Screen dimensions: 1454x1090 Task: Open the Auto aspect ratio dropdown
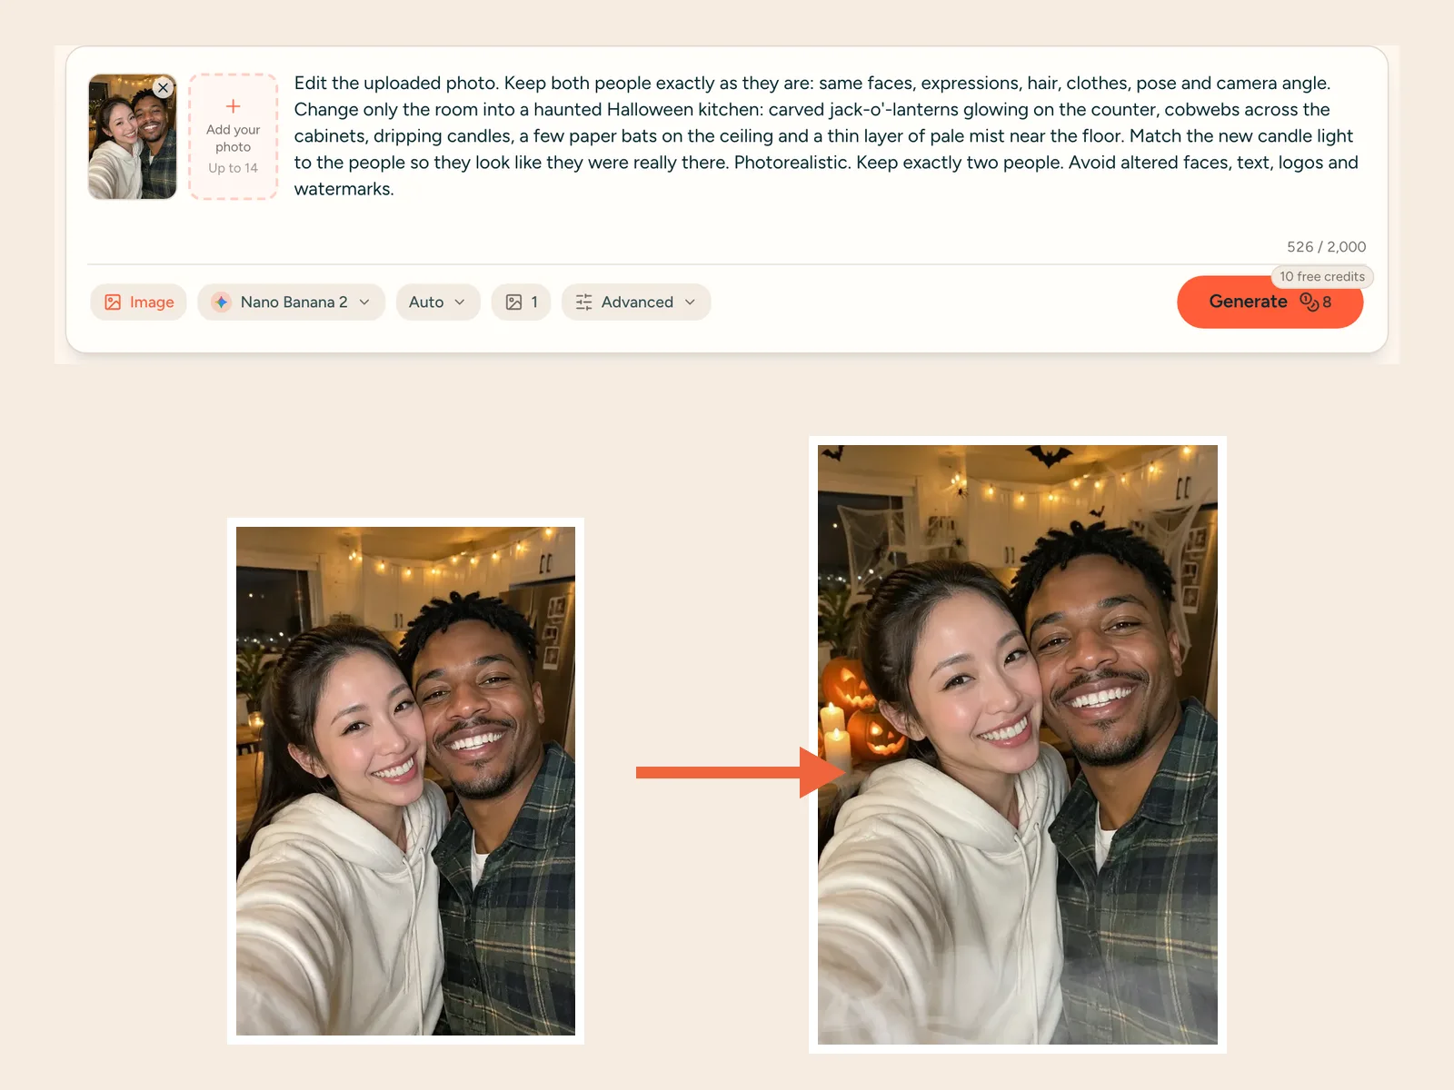(437, 302)
